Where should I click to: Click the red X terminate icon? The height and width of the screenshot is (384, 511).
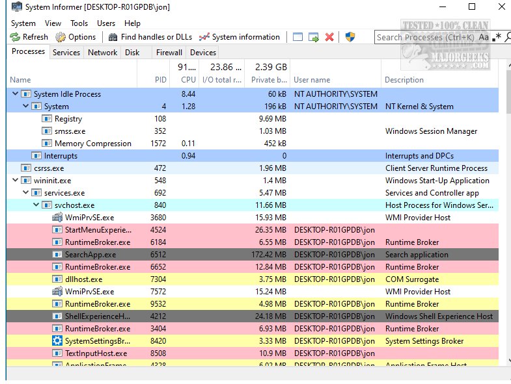(x=329, y=37)
